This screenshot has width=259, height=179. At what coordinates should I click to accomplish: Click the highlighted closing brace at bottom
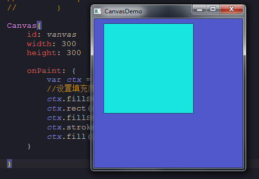9,164
